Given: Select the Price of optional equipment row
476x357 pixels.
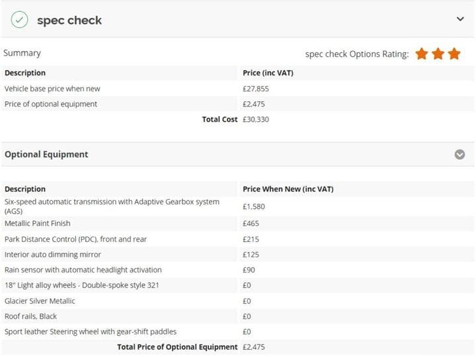Looking at the screenshot, I should point(238,104).
